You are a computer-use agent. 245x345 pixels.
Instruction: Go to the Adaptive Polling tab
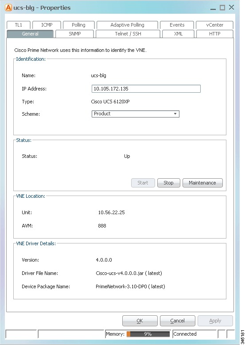[127, 25]
